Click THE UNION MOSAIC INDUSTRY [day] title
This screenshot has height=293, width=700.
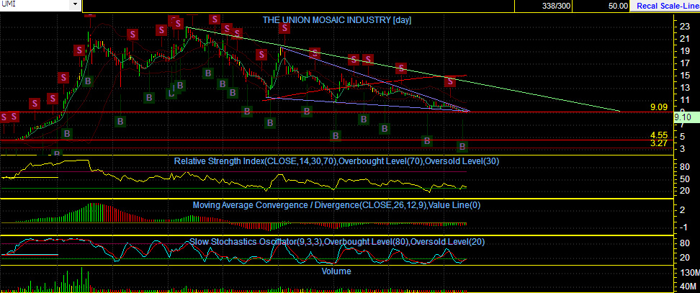click(336, 19)
